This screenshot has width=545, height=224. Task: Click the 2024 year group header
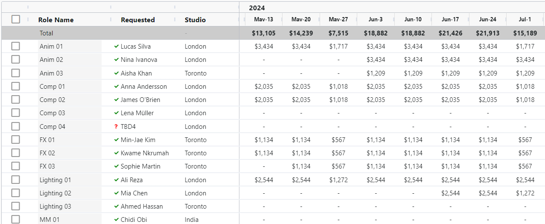tap(257, 8)
